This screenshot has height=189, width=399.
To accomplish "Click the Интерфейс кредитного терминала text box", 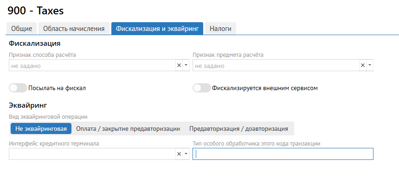I will click(x=90, y=154).
